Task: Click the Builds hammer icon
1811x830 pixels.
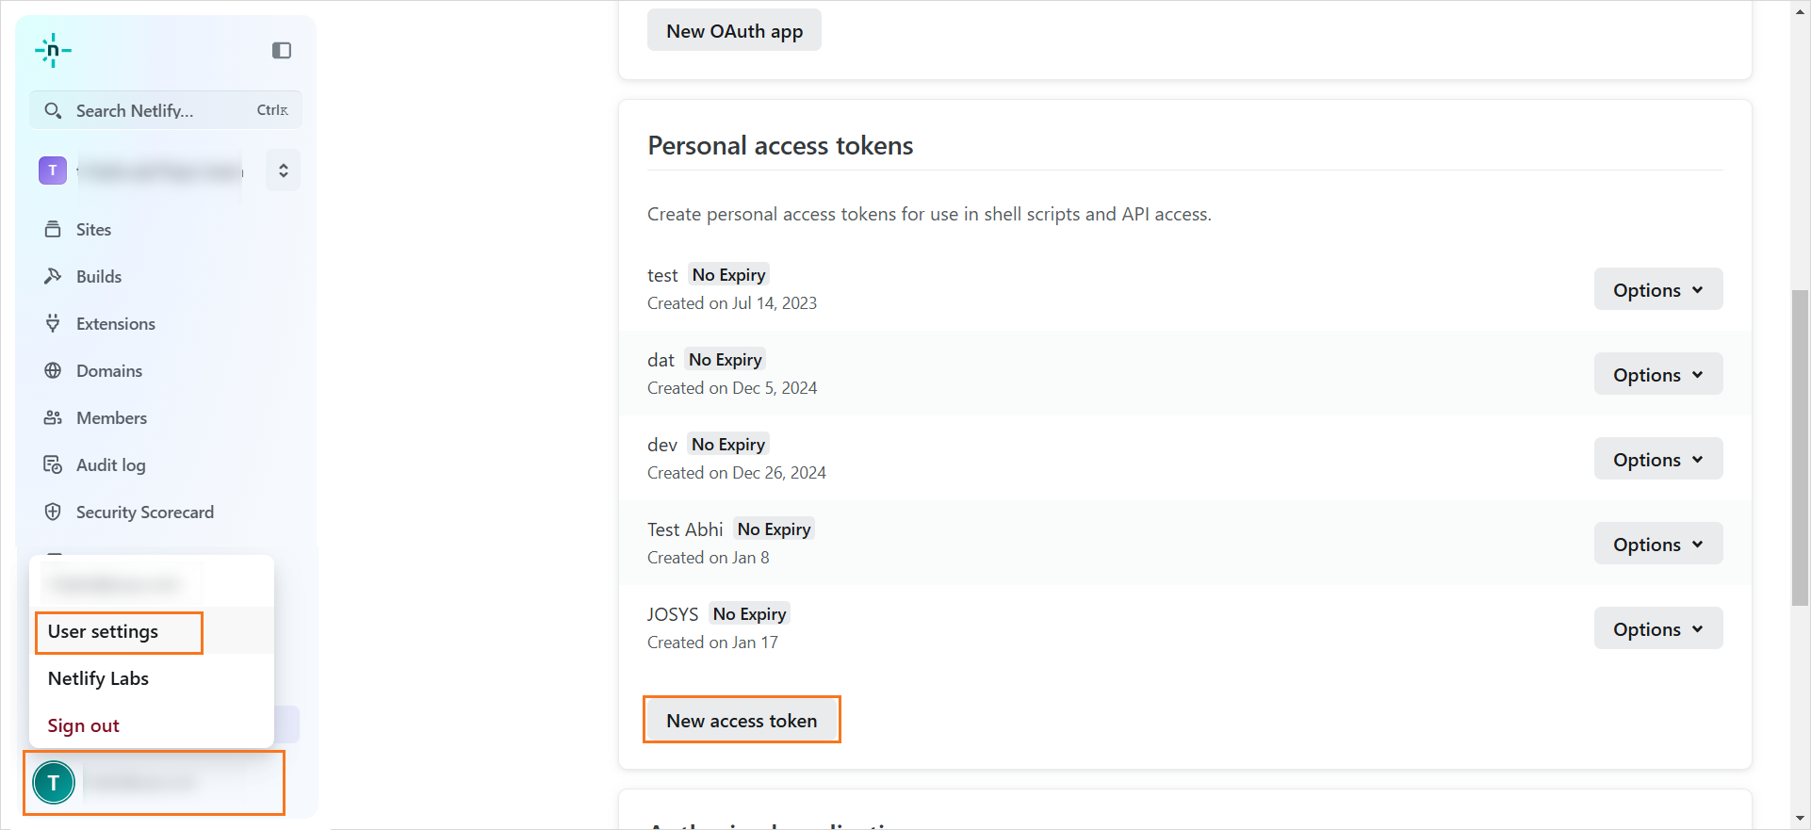Action: (x=53, y=276)
